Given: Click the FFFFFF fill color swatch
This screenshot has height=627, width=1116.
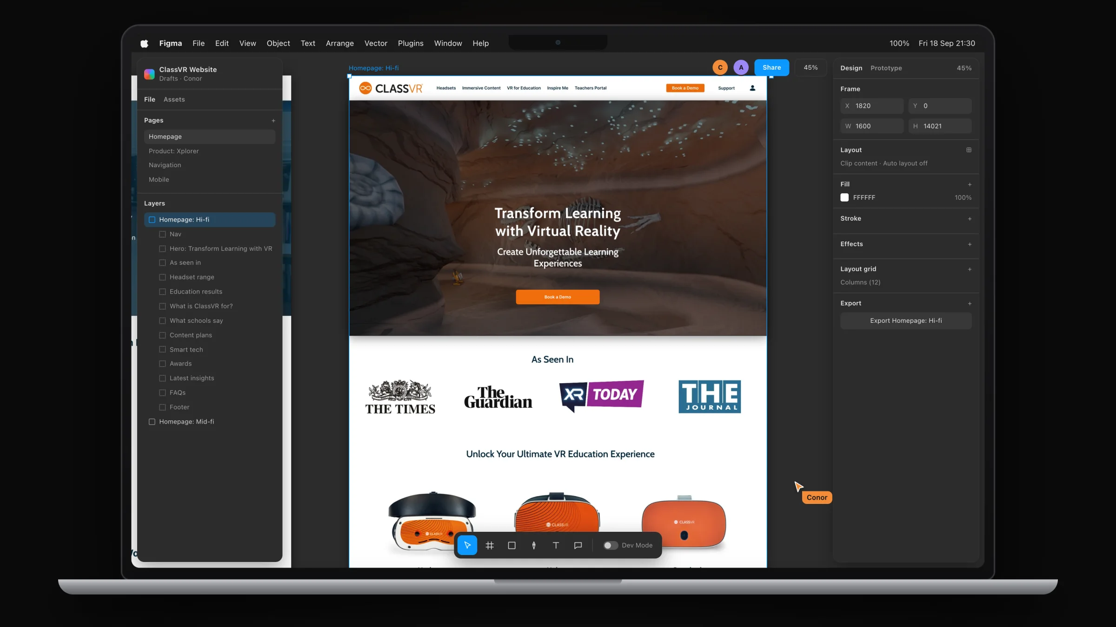Looking at the screenshot, I should point(844,197).
